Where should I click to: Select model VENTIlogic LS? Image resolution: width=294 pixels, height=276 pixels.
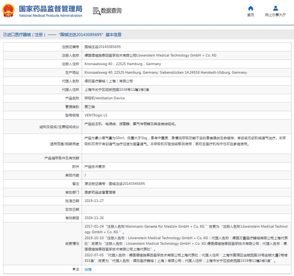pos(96,115)
